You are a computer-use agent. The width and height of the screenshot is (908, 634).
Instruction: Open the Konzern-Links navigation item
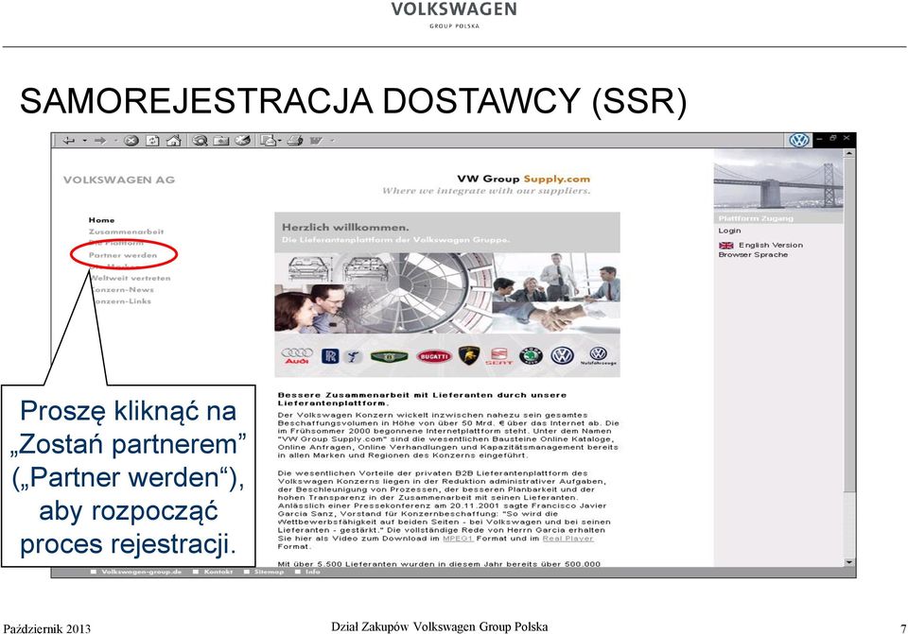click(x=120, y=301)
